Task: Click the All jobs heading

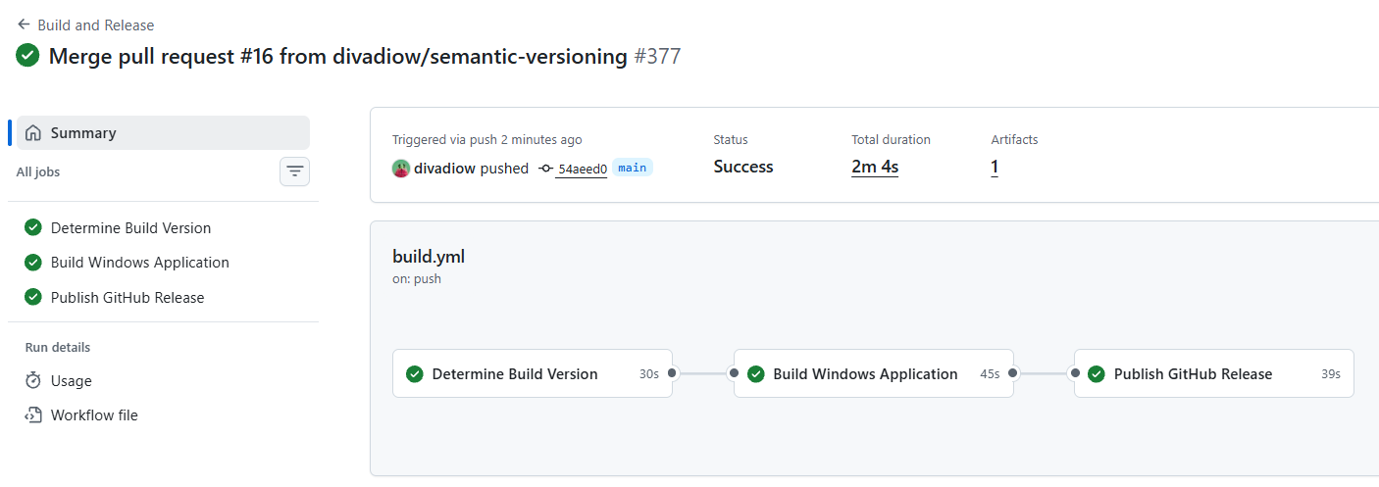Action: point(38,171)
